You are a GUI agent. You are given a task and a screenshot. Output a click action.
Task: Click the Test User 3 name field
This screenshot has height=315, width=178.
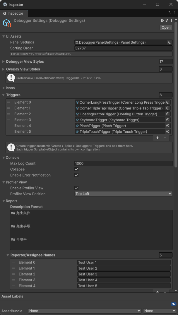(124, 274)
